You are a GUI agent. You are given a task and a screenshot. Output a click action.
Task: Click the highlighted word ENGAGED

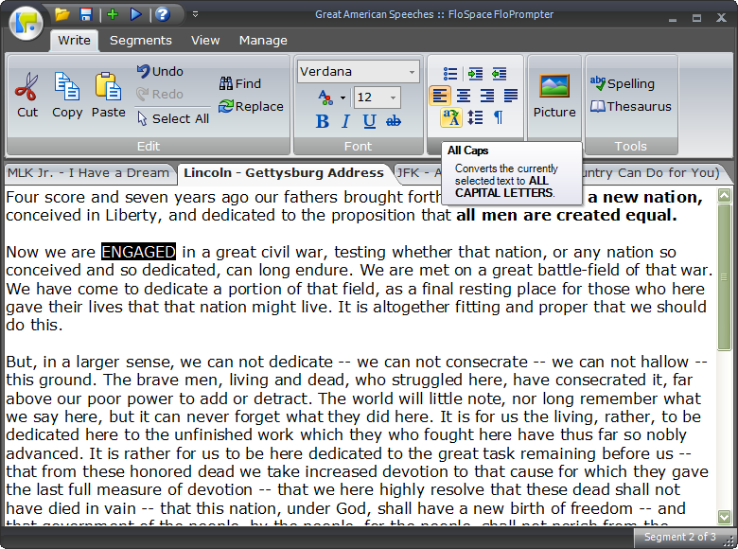click(x=139, y=252)
